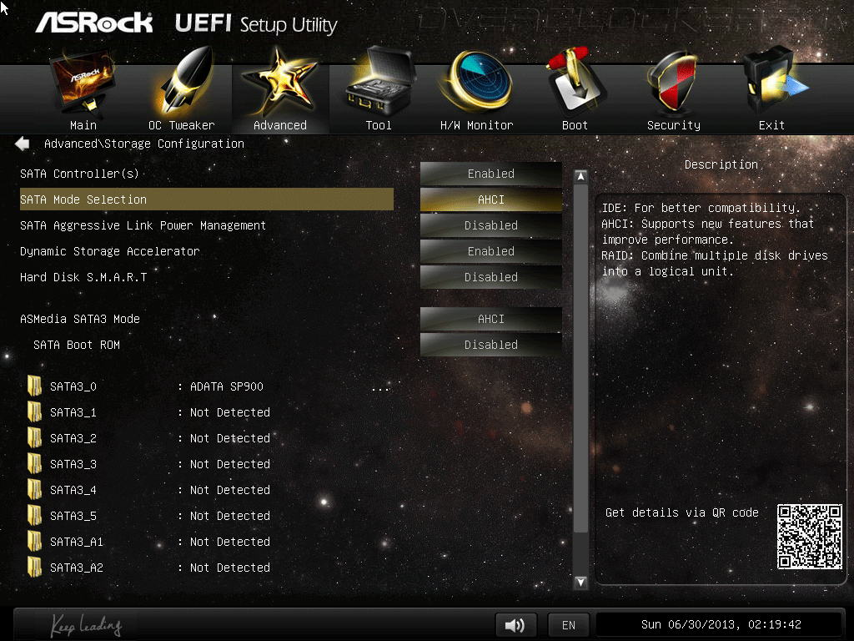Viewport: 854px width, 641px height.
Task: Switch to the Exit tab label
Action: click(x=771, y=125)
